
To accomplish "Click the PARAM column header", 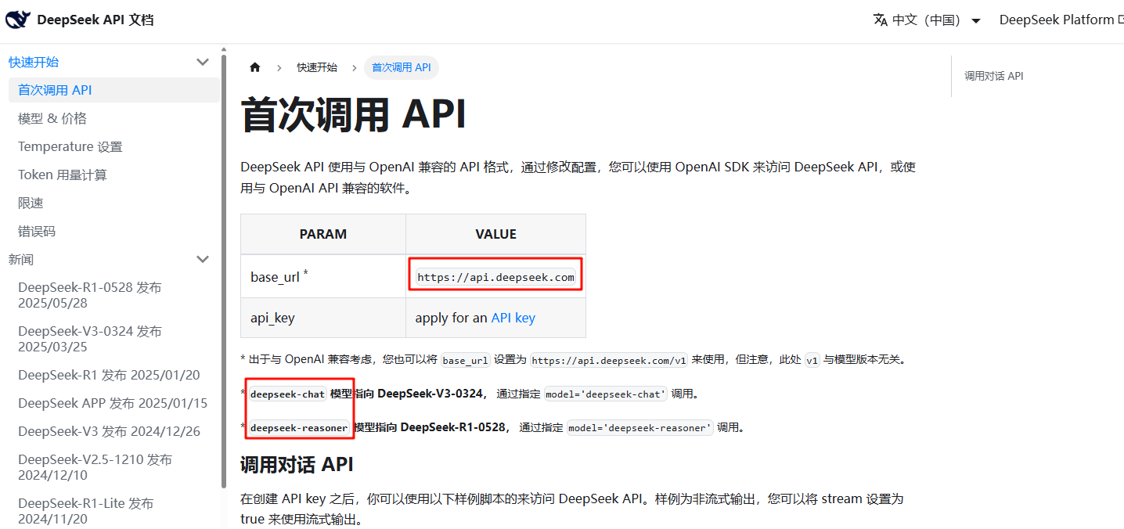I will [323, 234].
